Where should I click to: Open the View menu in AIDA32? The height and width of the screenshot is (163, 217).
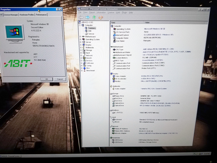click(x=85, y=12)
